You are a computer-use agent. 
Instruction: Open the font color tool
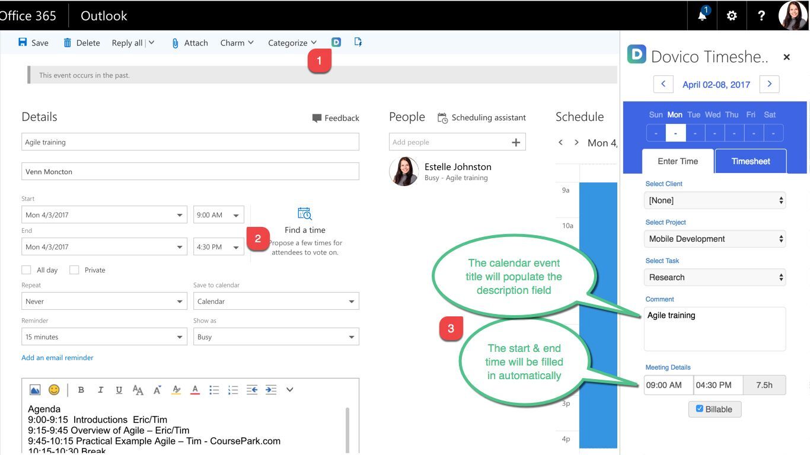pos(195,390)
